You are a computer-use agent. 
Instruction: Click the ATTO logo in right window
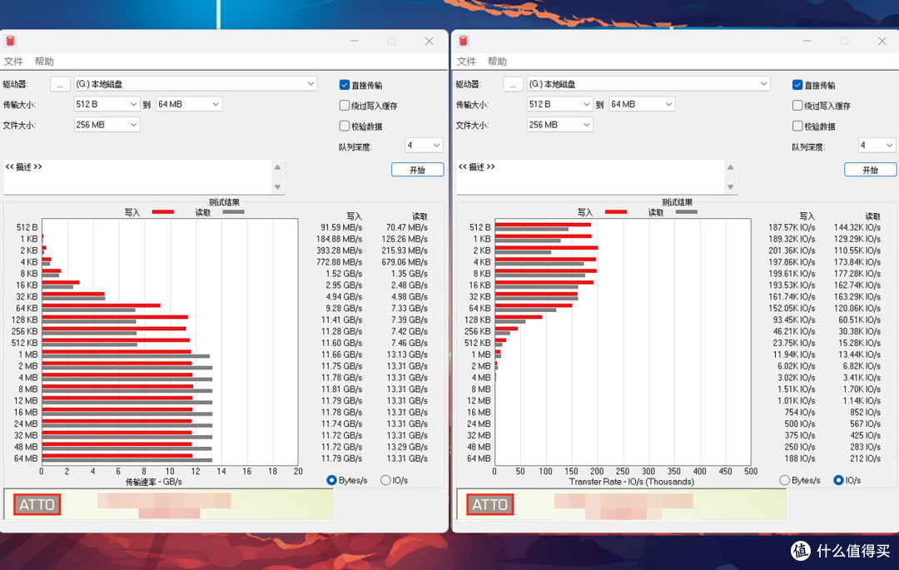click(x=489, y=505)
